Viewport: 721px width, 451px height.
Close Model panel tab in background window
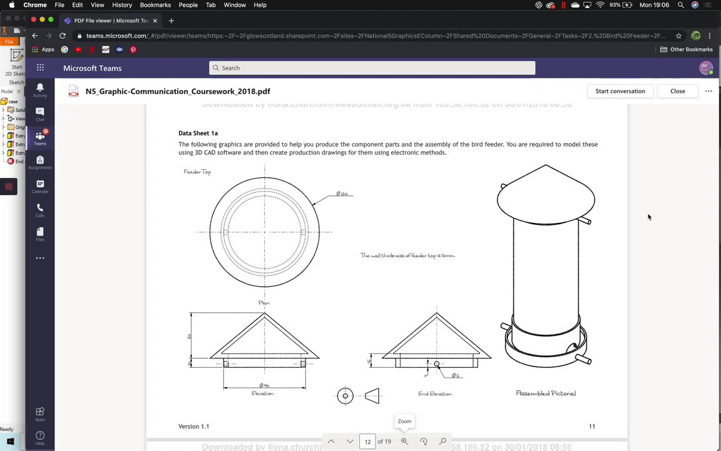[x=19, y=91]
